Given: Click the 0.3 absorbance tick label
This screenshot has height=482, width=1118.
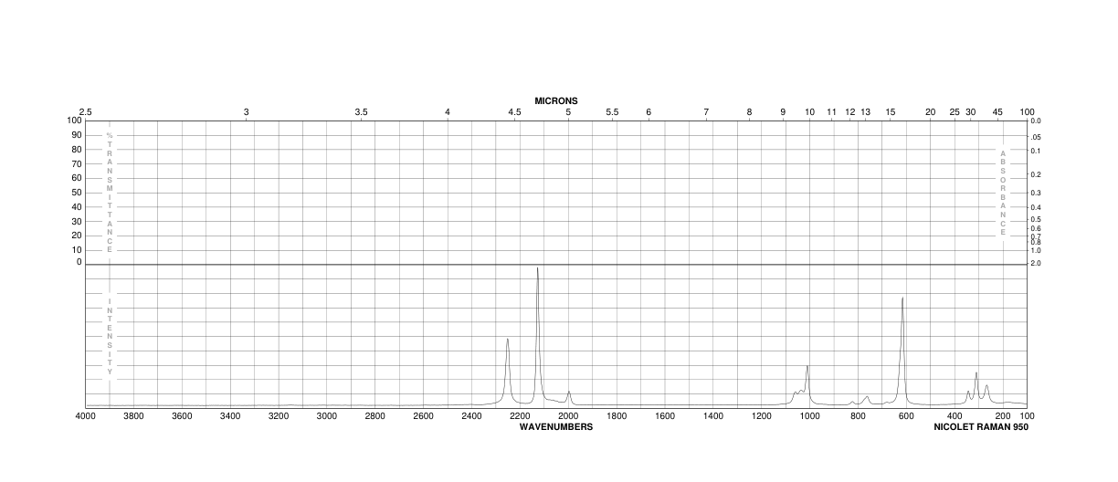Looking at the screenshot, I should [1036, 193].
